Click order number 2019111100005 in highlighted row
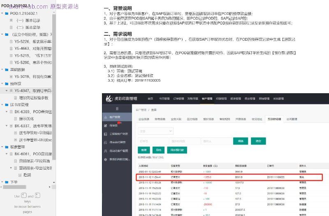The image size is (329, 216). pyautogui.click(x=276, y=177)
